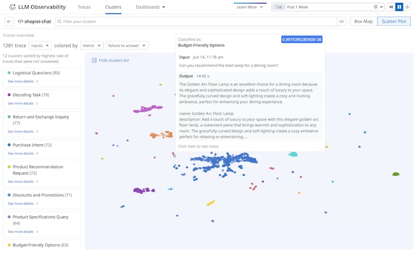Switch to Box Map view

pos(363,22)
